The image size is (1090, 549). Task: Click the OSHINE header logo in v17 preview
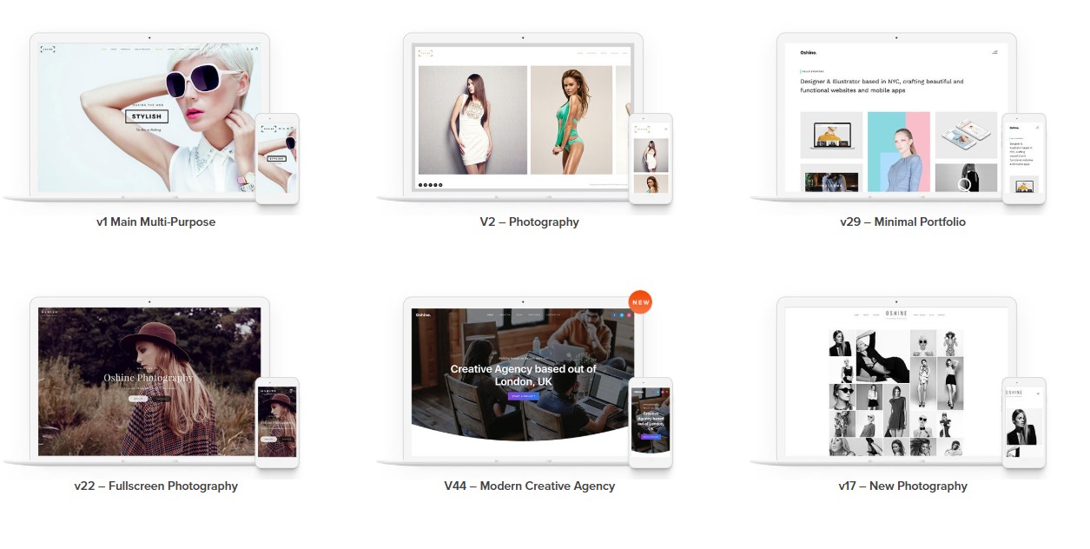click(895, 314)
